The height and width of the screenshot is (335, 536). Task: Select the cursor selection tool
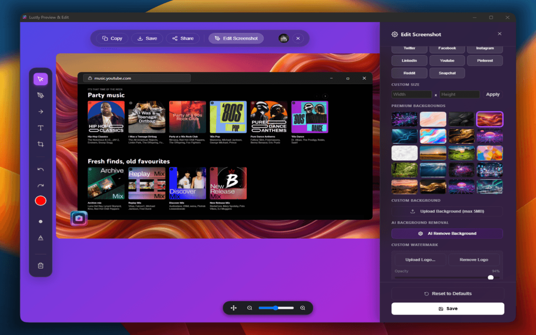(x=41, y=79)
